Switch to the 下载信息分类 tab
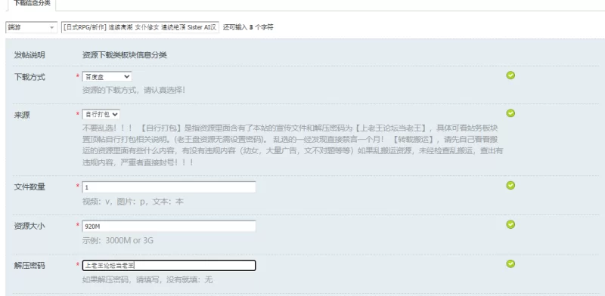 (x=32, y=3)
